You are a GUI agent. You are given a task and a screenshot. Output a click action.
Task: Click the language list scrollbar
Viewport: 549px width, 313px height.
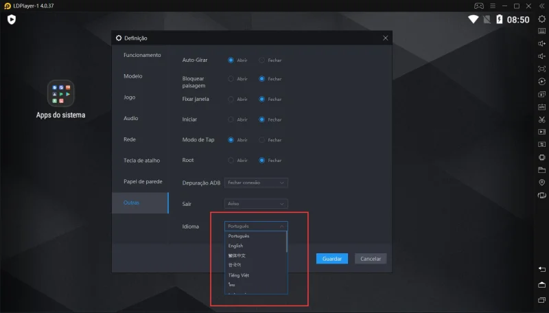coord(287,242)
